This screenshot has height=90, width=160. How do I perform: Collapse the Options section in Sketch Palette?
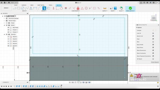coord(137,27)
